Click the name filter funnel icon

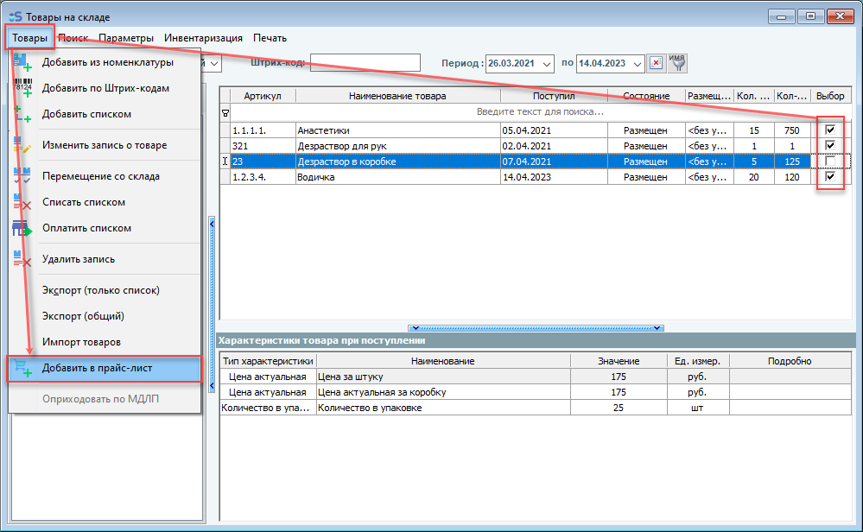click(678, 63)
